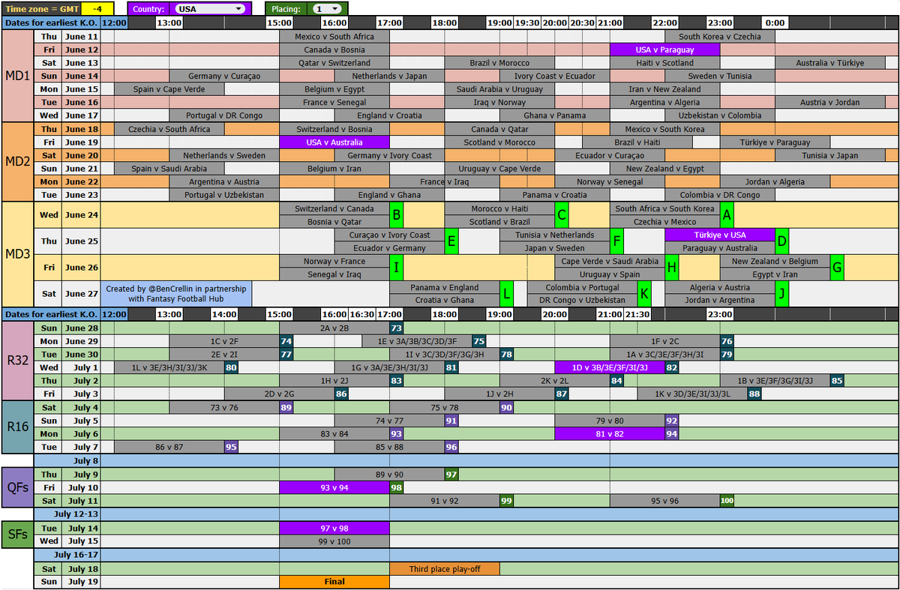This screenshot has width=900, height=590.
Task: Click the Norway v France match
Action: [334, 261]
